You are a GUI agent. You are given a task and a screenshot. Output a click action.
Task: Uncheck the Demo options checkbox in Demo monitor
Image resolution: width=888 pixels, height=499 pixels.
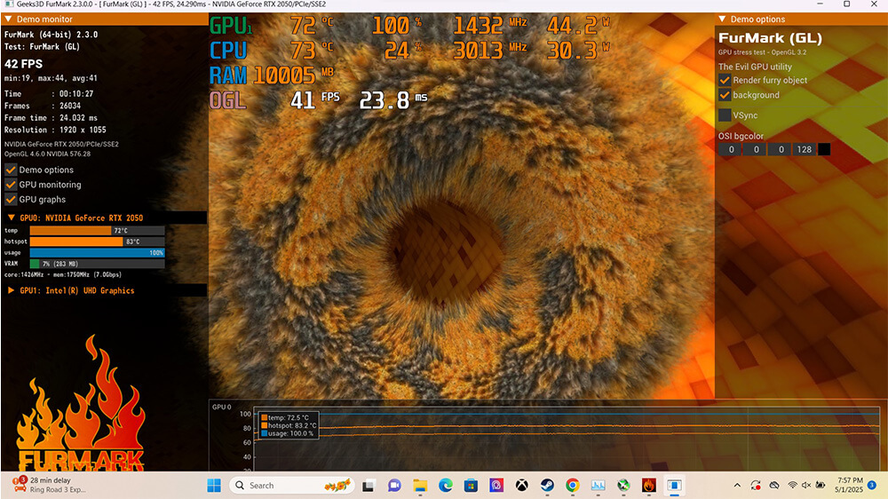(x=11, y=170)
